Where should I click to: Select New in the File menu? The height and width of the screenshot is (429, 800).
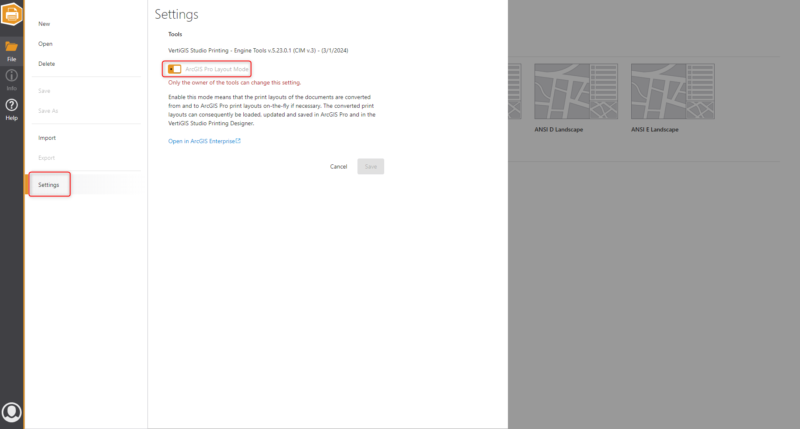click(44, 24)
